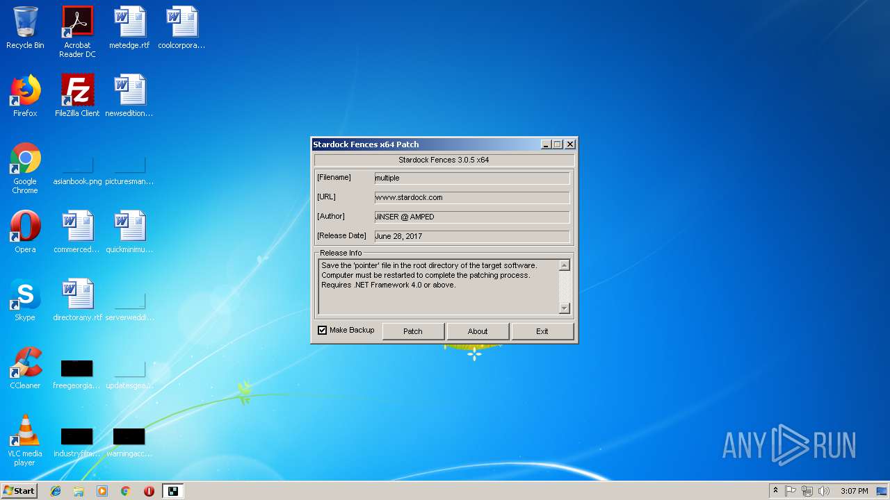Launch FileZilla Client shortcut

coord(77,96)
